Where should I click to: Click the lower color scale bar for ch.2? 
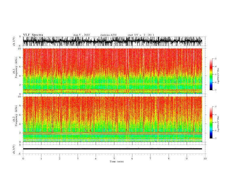(211, 122)
